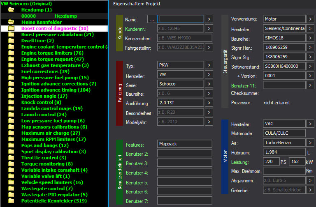Select the Torque monitoring (8) entry
Viewport: 316px width, 207px height.
(47, 164)
